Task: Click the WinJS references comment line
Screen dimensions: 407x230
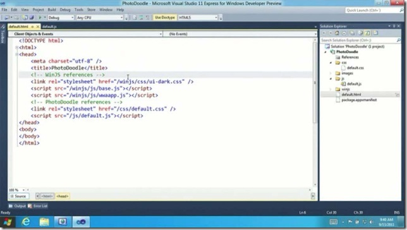Action: [68, 75]
